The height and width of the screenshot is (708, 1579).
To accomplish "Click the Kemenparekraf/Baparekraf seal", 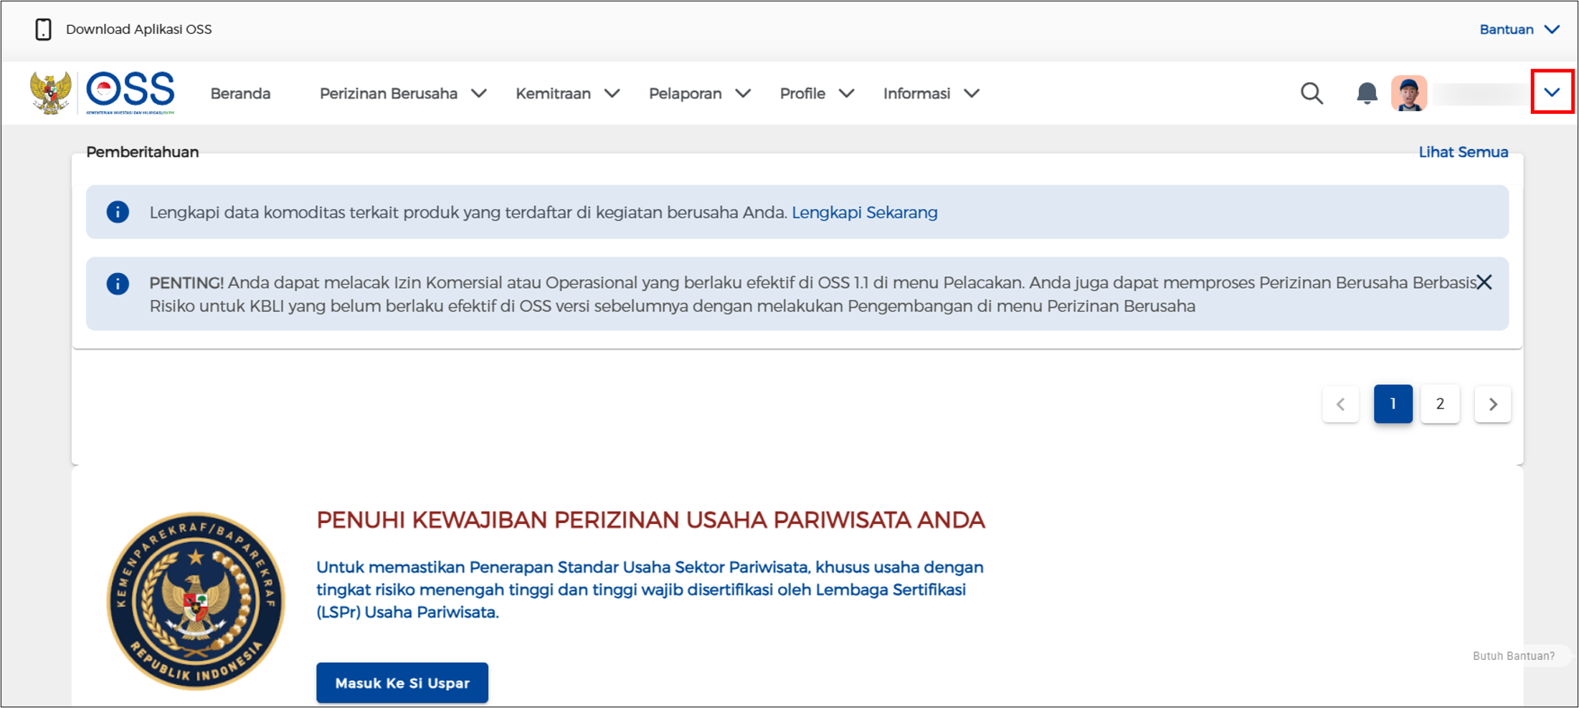I will [196, 601].
